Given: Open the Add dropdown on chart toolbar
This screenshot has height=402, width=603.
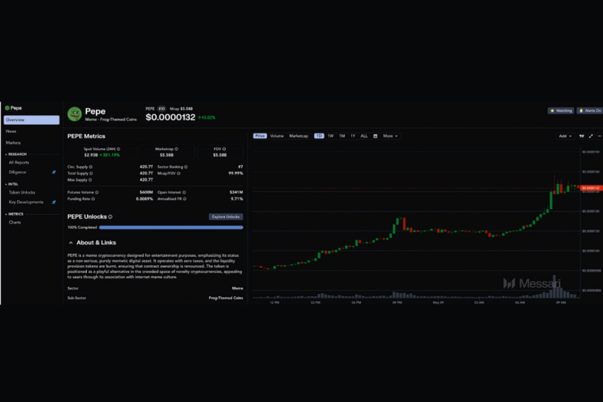Looking at the screenshot, I should click(x=565, y=136).
